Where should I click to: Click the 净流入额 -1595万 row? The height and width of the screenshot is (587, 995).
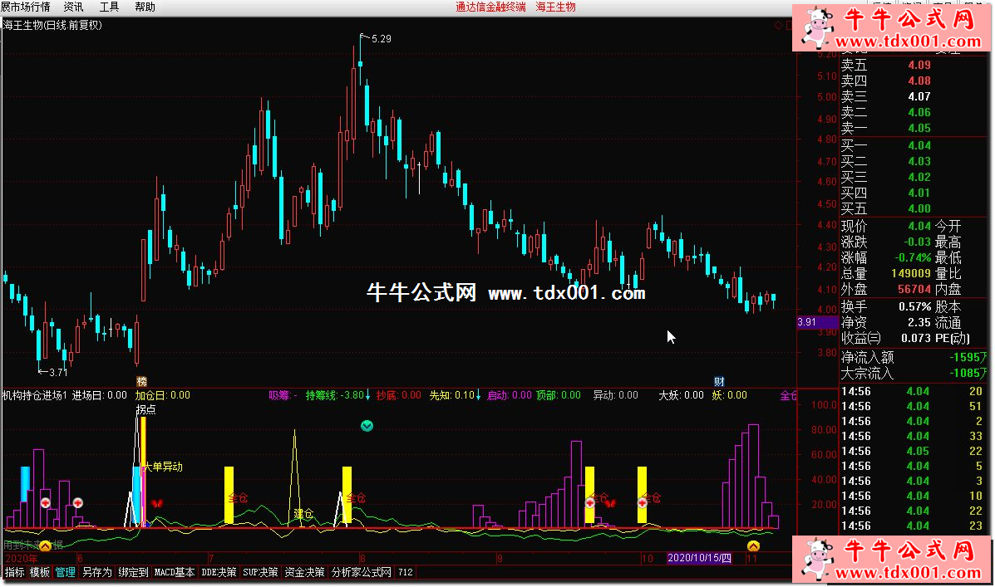914,358
